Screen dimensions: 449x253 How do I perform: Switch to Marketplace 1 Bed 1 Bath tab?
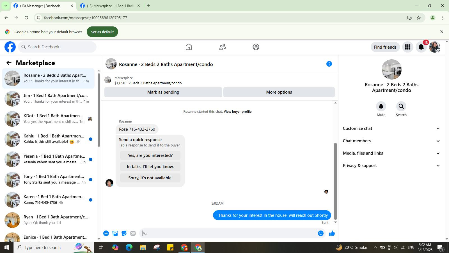click(x=110, y=6)
